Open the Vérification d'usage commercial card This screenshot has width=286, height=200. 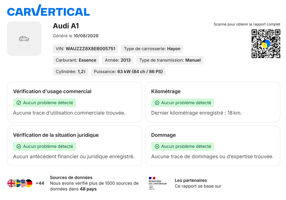pyautogui.click(x=75, y=102)
